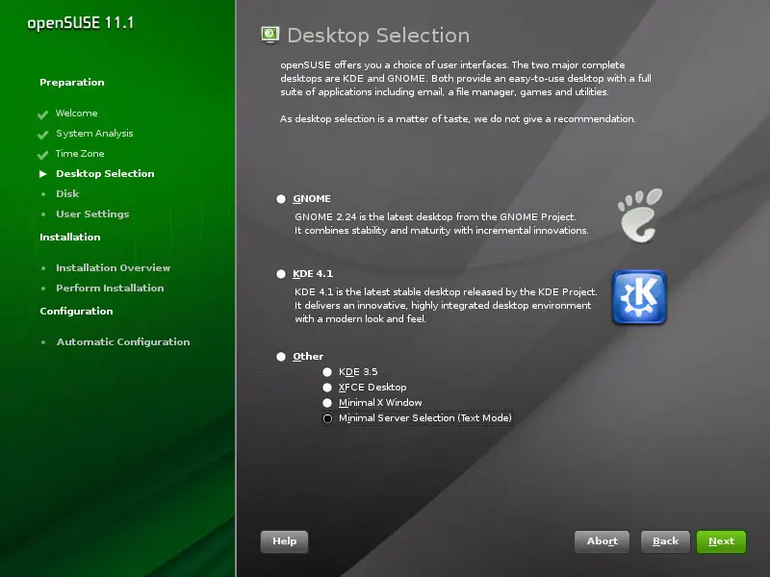This screenshot has height=577, width=770.
Task: Click the Disk step in sidebar
Action: (x=67, y=194)
